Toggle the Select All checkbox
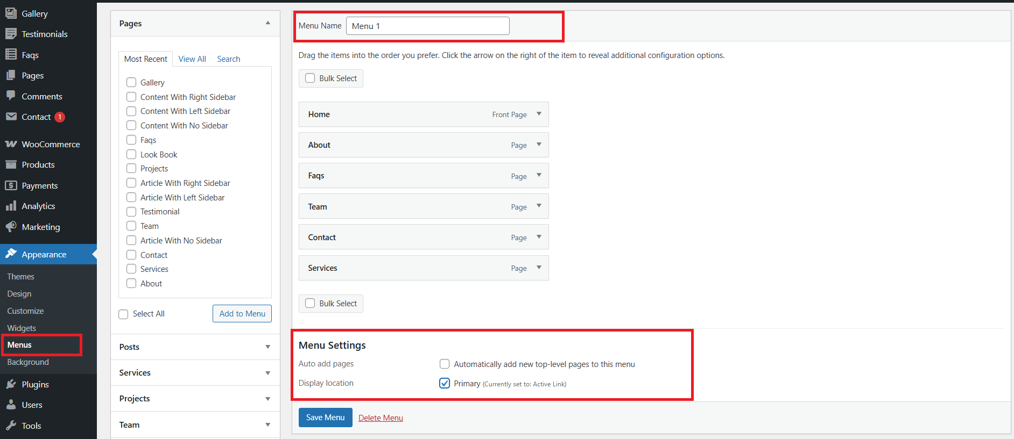Image resolution: width=1014 pixels, height=439 pixels. tap(123, 314)
